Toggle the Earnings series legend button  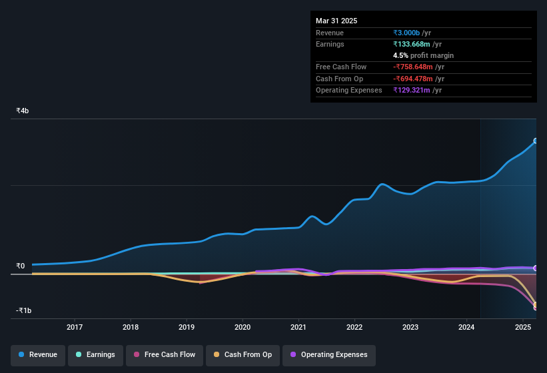tap(95, 355)
